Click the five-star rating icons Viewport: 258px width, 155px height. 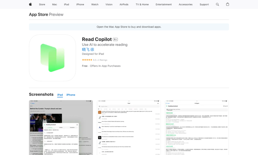[87, 60]
